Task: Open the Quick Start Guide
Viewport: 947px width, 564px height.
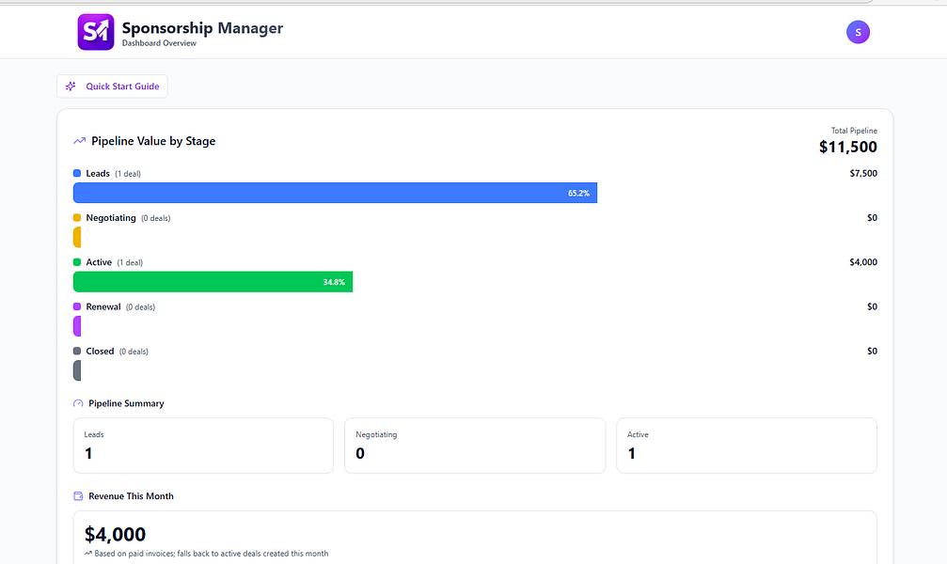Action: click(112, 86)
